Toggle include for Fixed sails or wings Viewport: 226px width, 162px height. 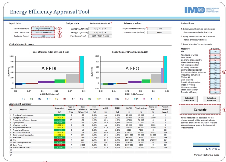215,55
